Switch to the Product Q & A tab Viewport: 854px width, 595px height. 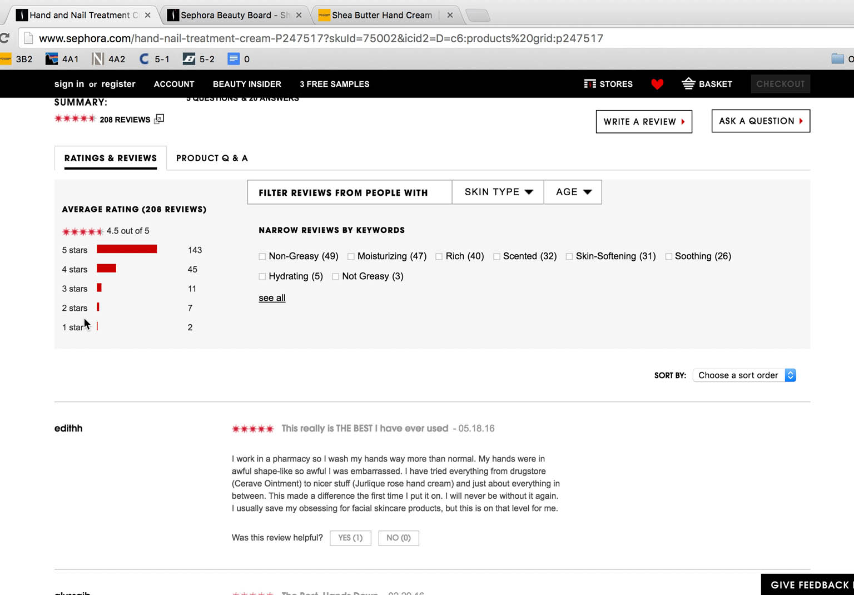tap(212, 158)
